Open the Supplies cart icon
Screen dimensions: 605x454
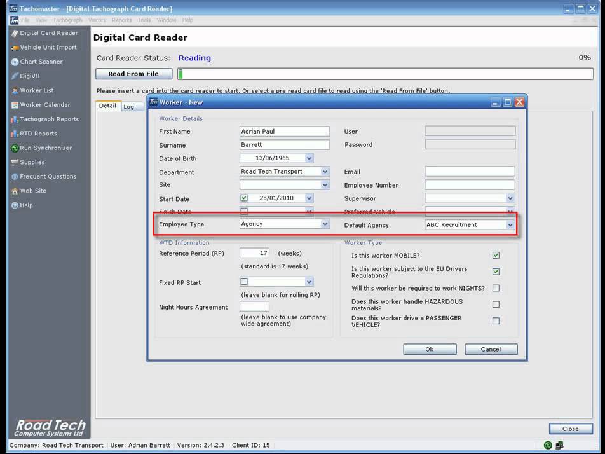pyautogui.click(x=15, y=162)
